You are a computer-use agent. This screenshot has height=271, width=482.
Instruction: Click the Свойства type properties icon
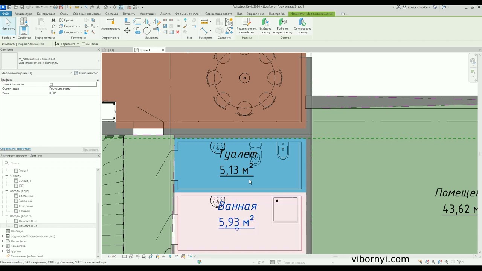tap(24, 22)
